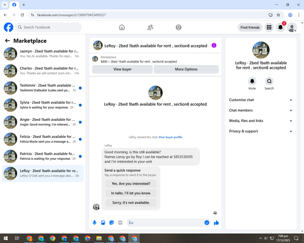Expand Media, files and links section
Viewport: 304px width, 243px height.
261,121
